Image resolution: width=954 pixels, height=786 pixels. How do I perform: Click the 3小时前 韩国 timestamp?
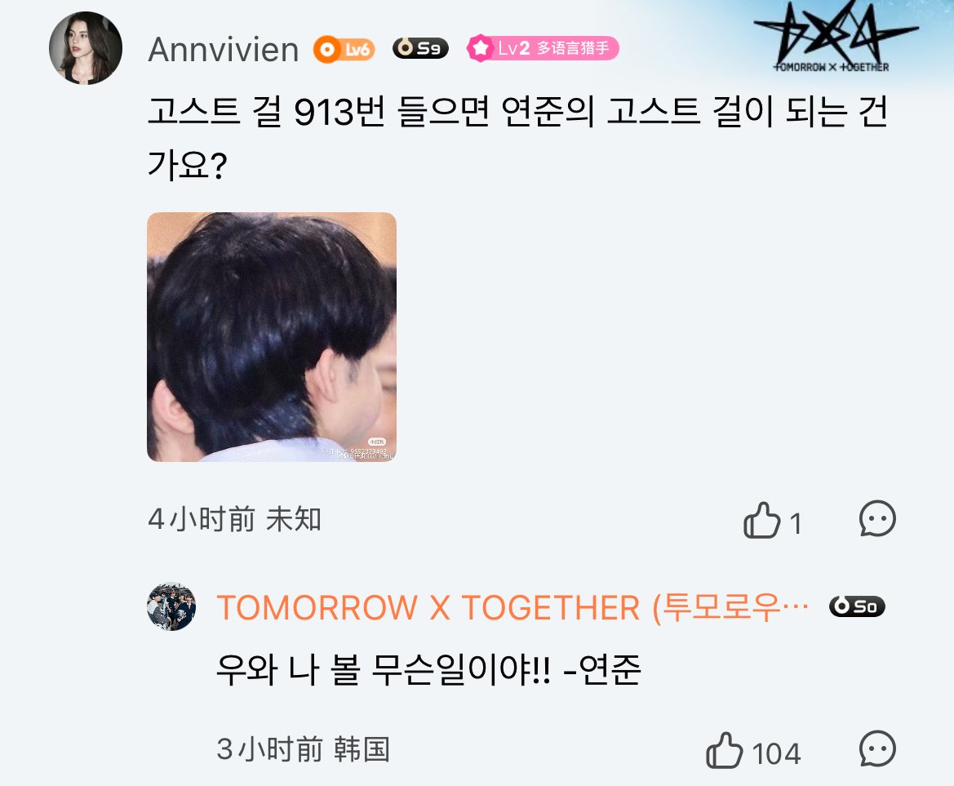click(303, 749)
